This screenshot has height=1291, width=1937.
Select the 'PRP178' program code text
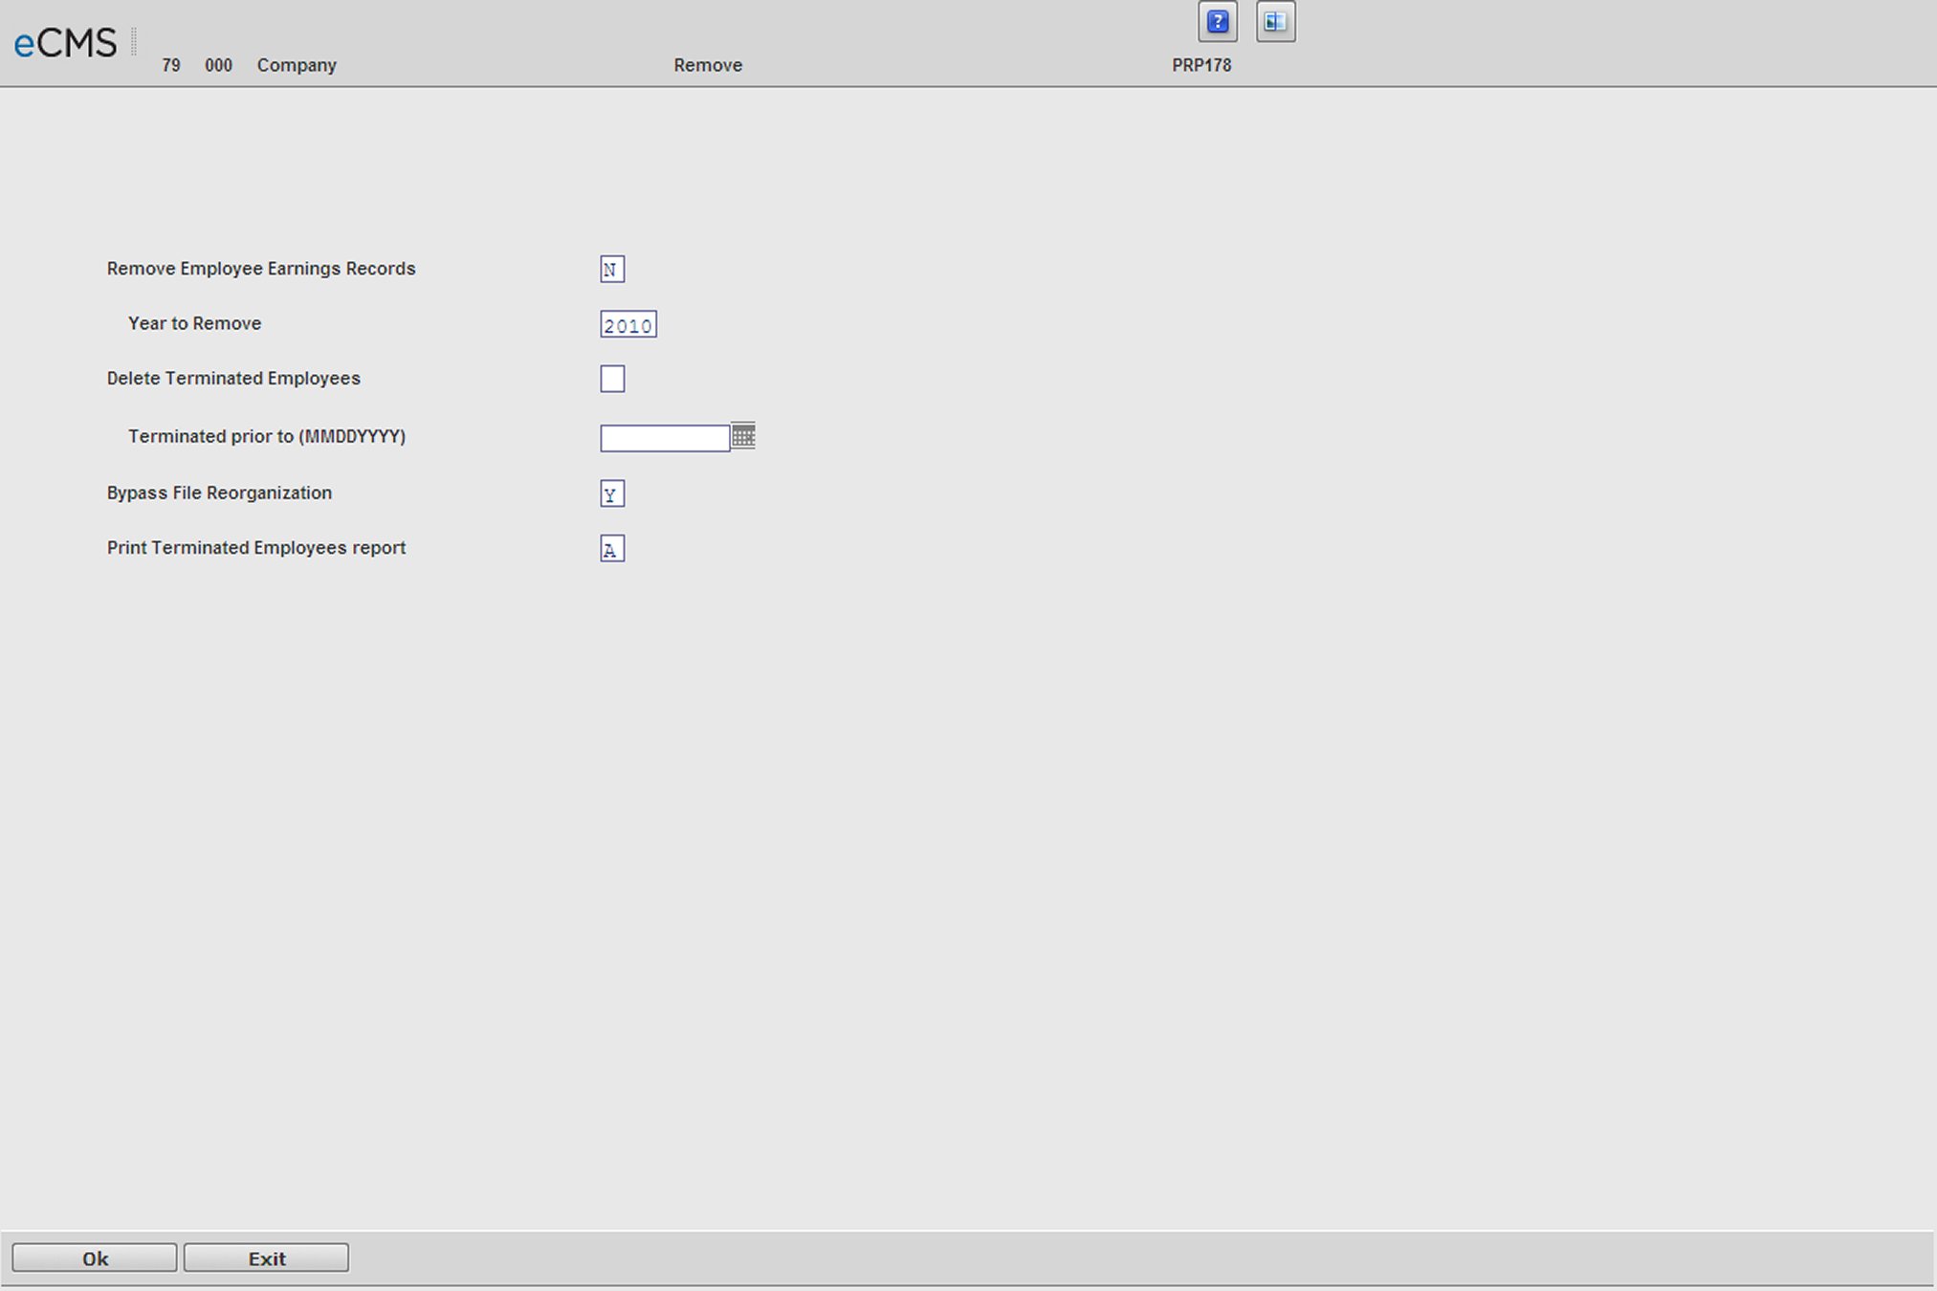tap(1201, 65)
